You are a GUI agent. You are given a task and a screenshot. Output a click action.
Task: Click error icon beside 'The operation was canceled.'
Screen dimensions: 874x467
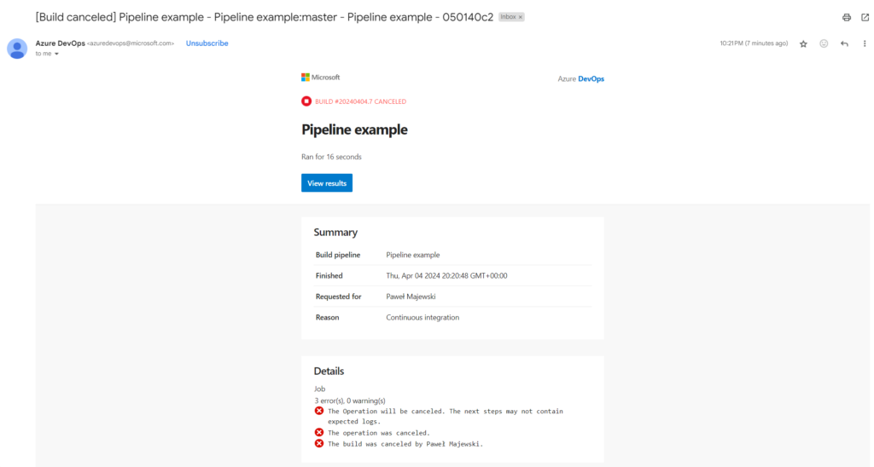[x=319, y=432]
